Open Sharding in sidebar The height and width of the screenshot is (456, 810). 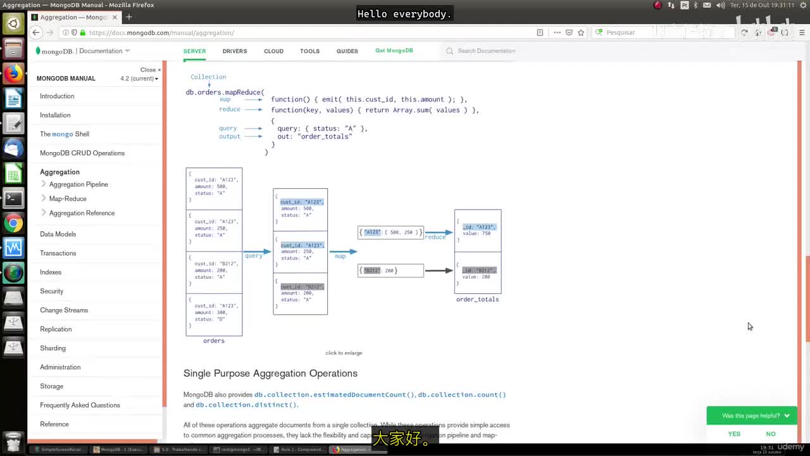pyautogui.click(x=53, y=348)
